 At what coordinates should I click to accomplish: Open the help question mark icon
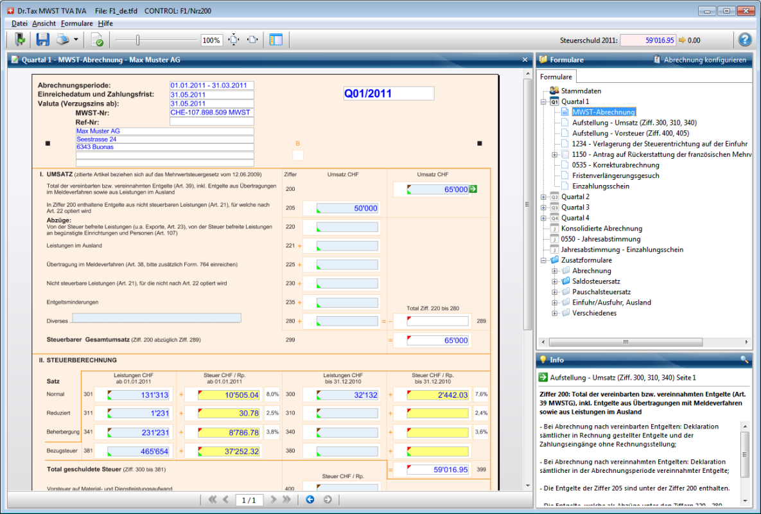click(x=744, y=40)
